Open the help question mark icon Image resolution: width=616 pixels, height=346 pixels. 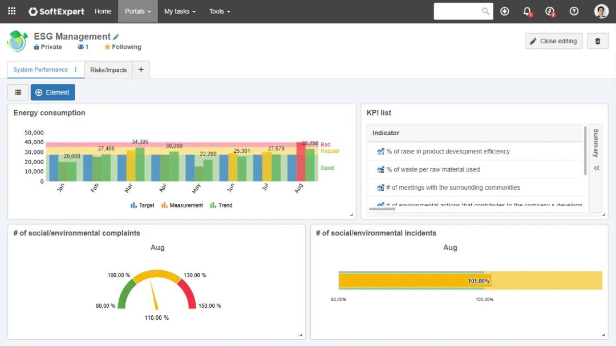tap(574, 11)
